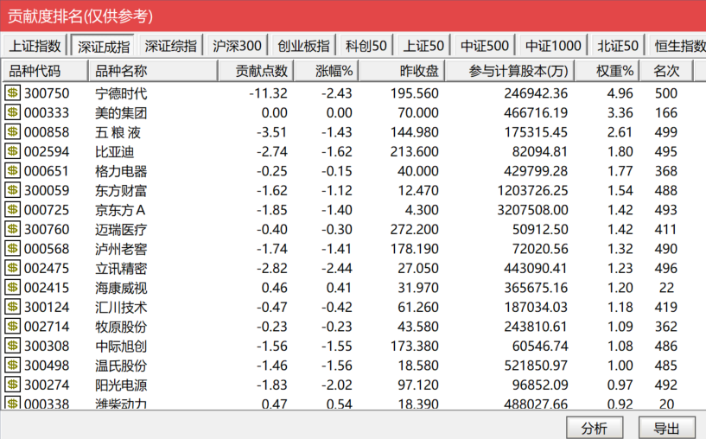706x439 pixels.
Task: Select the 温氏股份 stock name
Action: 121,366
